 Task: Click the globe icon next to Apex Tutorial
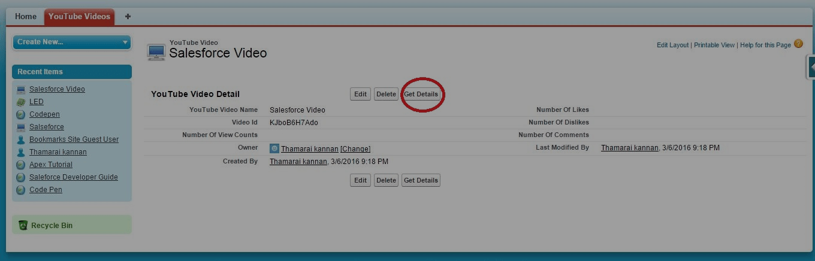[x=21, y=165]
